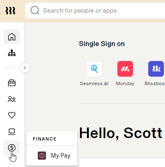Click the My Pay coin icon
This screenshot has width=165, height=167.
[x=42, y=156]
